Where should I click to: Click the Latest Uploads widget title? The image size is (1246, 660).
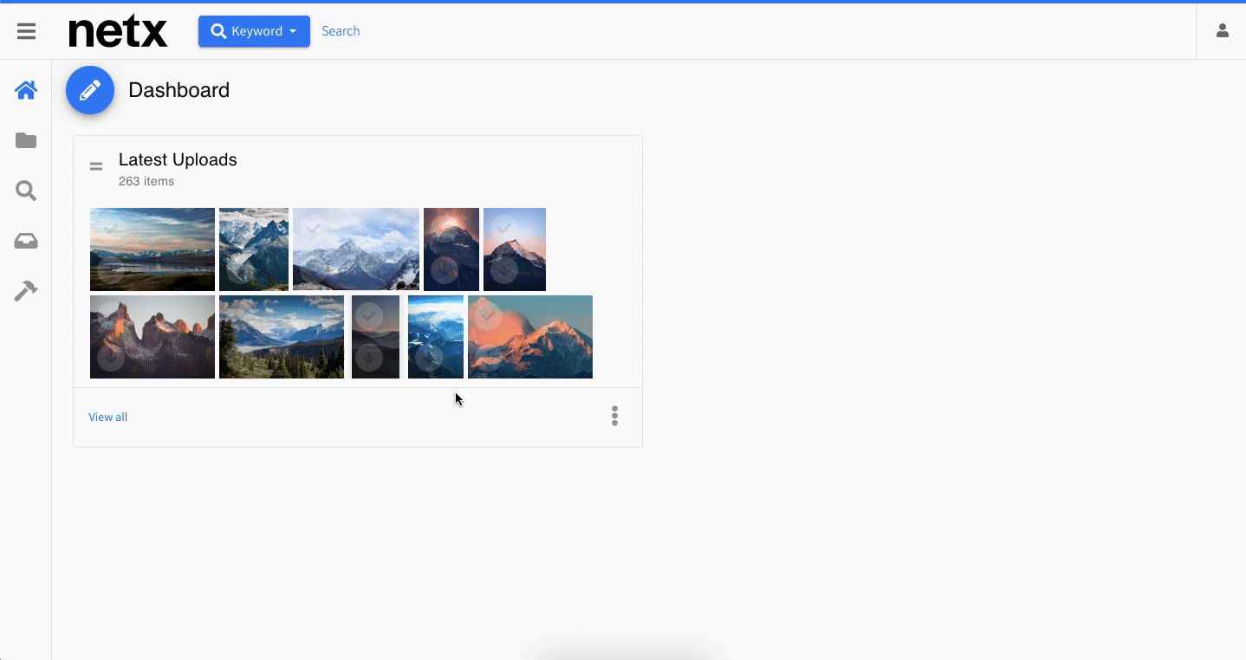(178, 160)
